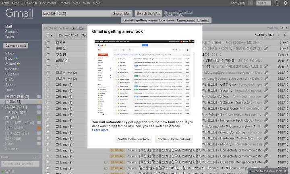
Task: Star the kt message
Action: pyautogui.click(x=53, y=66)
